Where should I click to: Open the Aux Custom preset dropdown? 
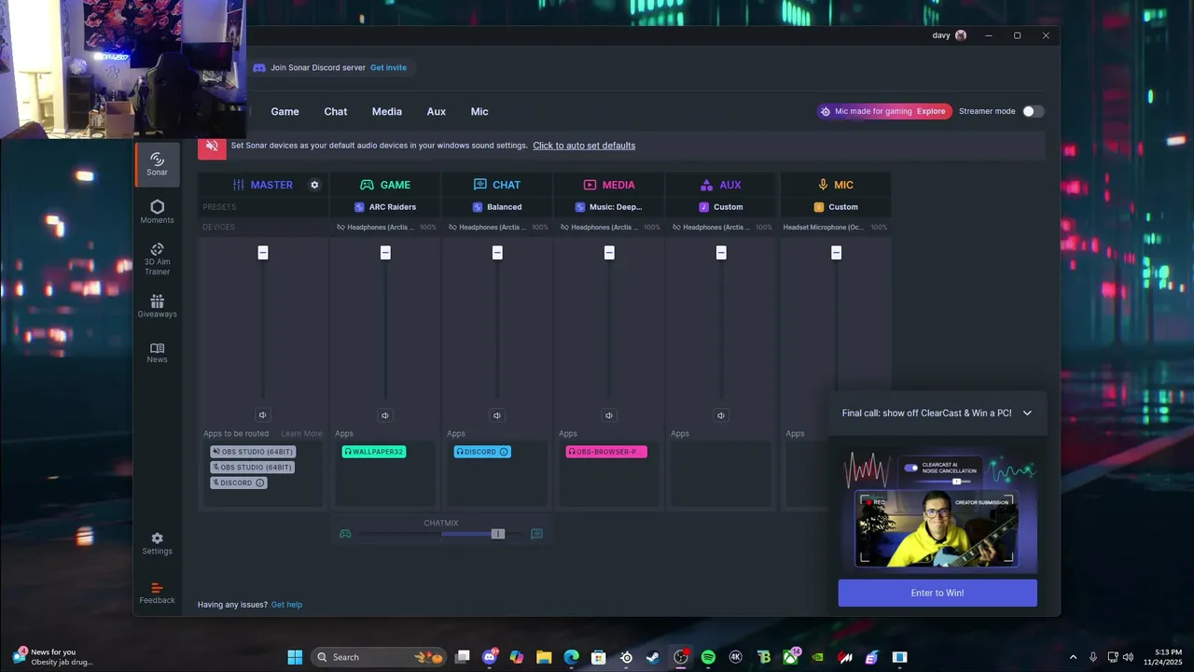click(721, 207)
